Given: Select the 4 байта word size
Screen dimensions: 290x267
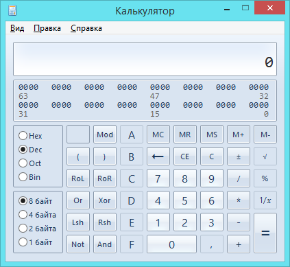Looking at the screenshot, I should [x=37, y=215].
